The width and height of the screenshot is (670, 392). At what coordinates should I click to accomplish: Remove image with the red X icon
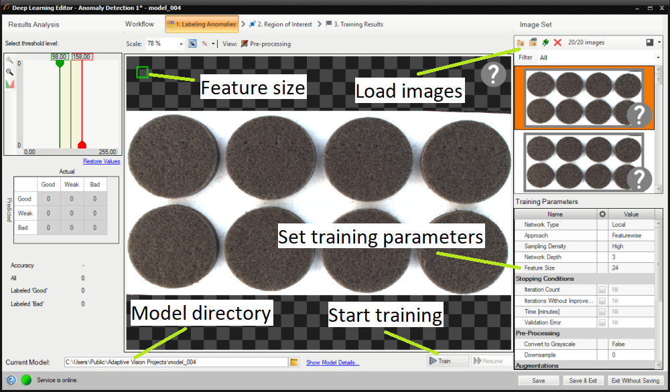(x=557, y=43)
